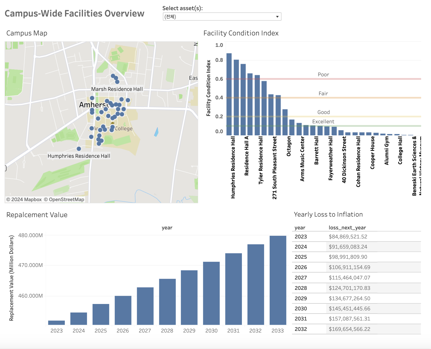
Task: Open the Mapbox attribution link
Action: pyautogui.click(x=24, y=200)
